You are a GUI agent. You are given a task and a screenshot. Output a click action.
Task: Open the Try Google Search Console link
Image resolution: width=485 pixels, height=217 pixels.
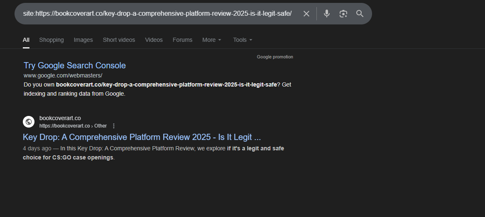coord(75,65)
